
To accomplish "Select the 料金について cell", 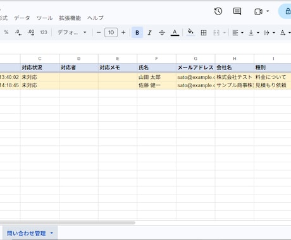I will point(273,77).
